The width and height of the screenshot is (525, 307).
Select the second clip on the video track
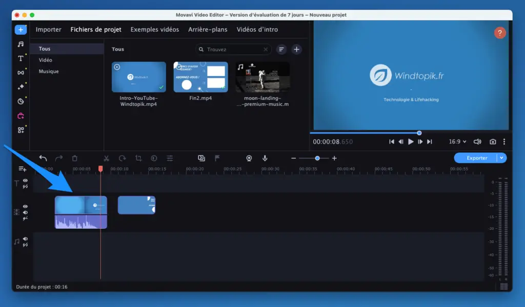[136, 205]
